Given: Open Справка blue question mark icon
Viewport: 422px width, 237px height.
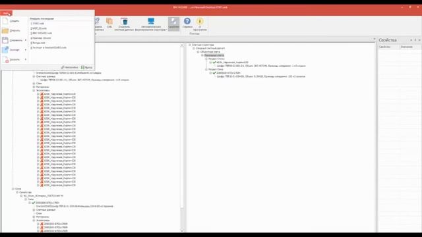Looking at the screenshot, I should point(187,21).
